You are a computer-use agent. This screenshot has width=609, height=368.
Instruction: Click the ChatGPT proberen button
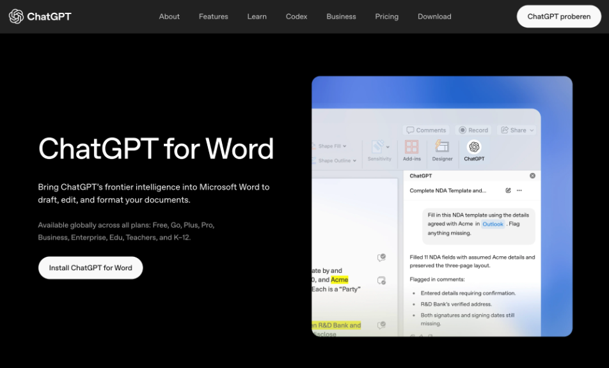click(x=558, y=16)
